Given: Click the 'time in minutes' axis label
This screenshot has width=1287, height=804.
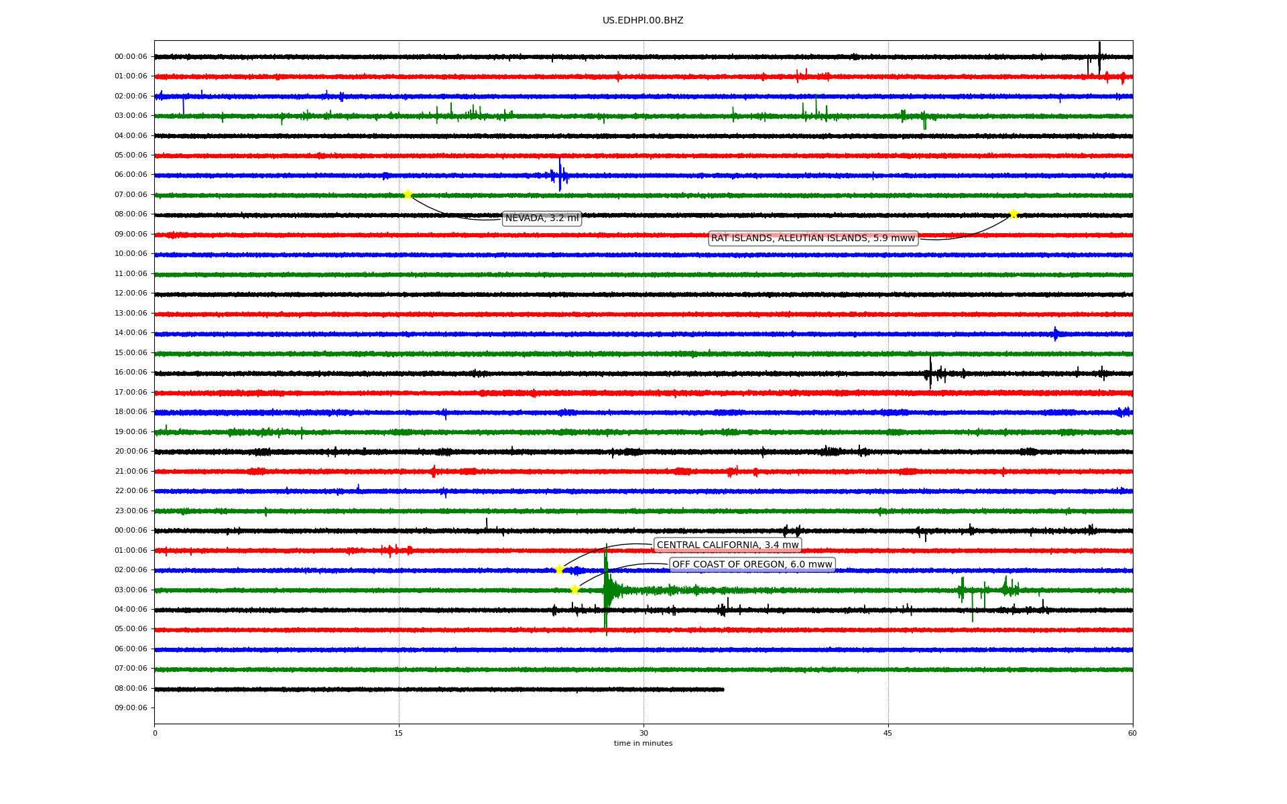Looking at the screenshot, I should coord(643,743).
